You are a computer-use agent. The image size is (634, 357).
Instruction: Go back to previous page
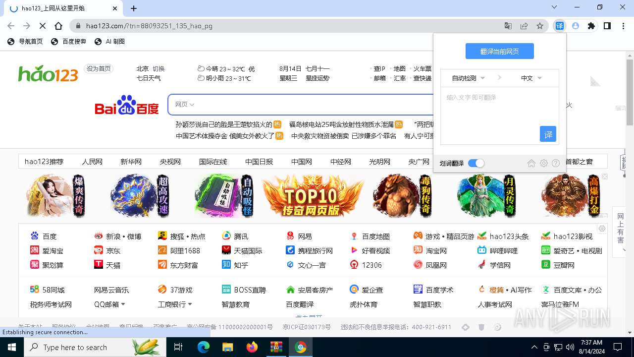(x=11, y=26)
